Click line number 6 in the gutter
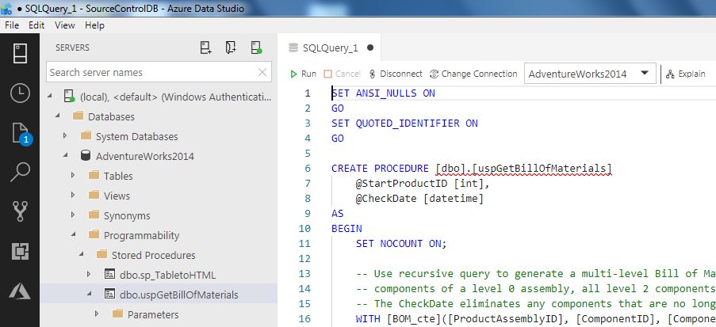 tap(308, 169)
